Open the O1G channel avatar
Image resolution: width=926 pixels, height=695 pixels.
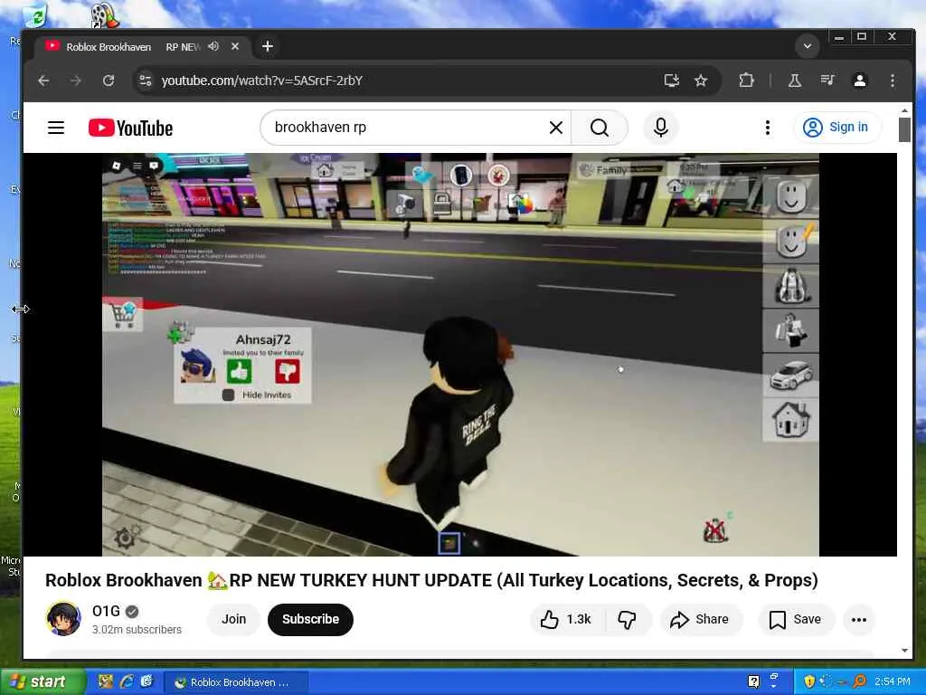63,619
